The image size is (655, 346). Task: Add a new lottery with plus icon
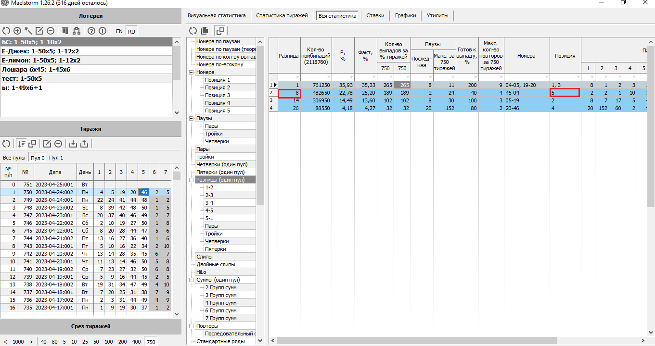(17, 31)
